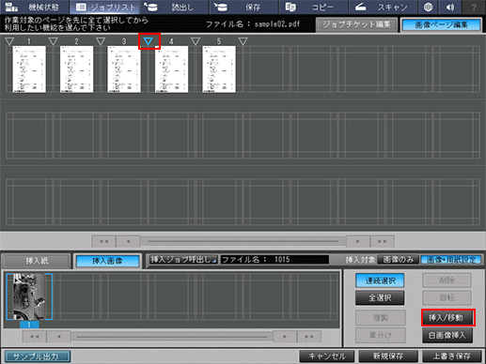Viewport: 486px width, 364px height.
Task: Select page 3 thumbnail
Action: tap(124, 69)
